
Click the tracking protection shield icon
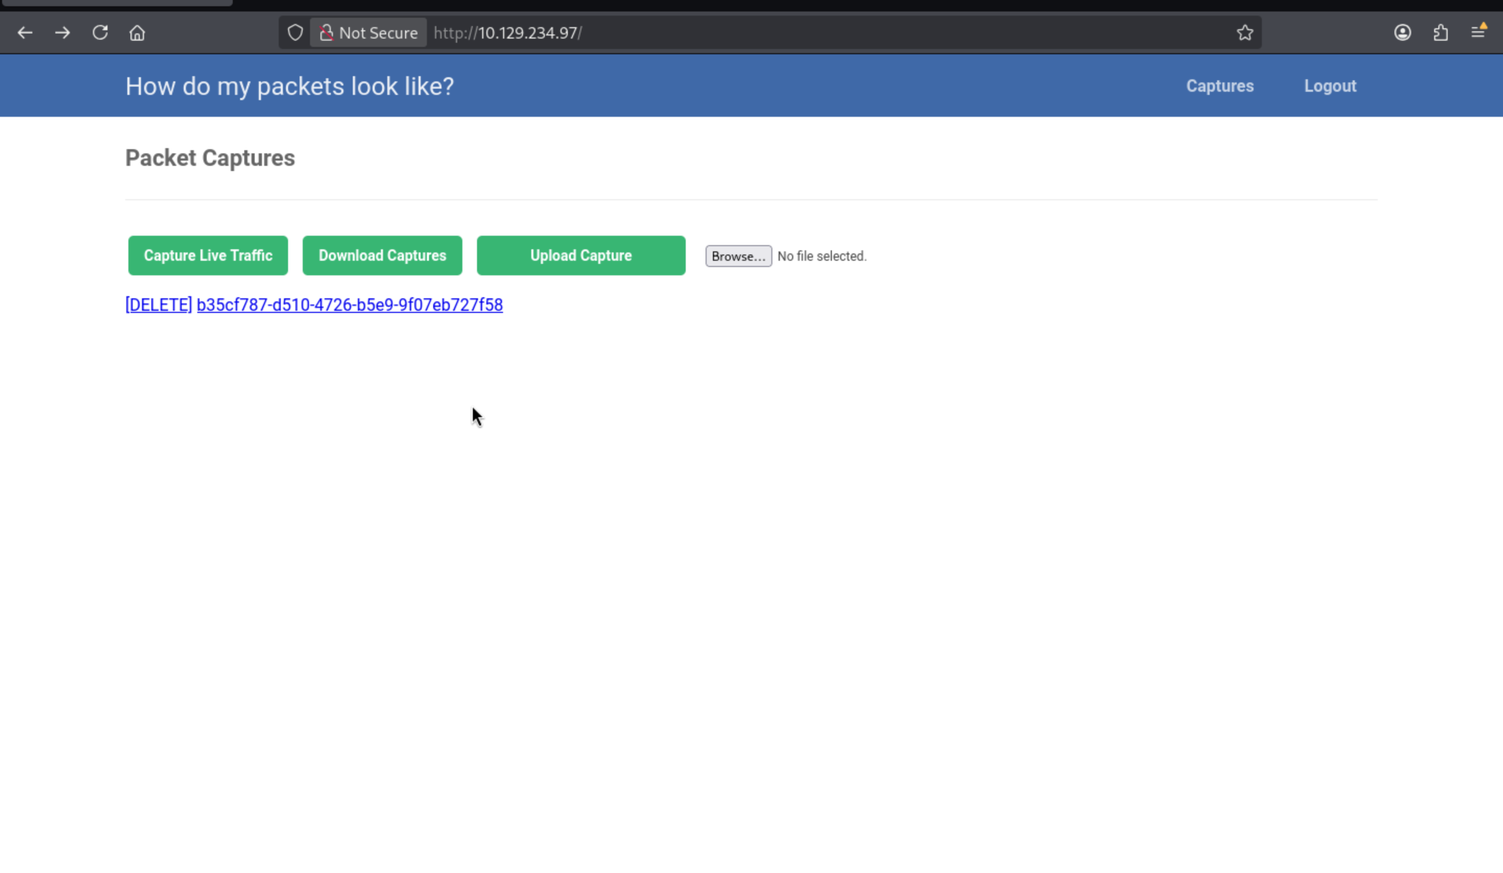click(x=295, y=33)
